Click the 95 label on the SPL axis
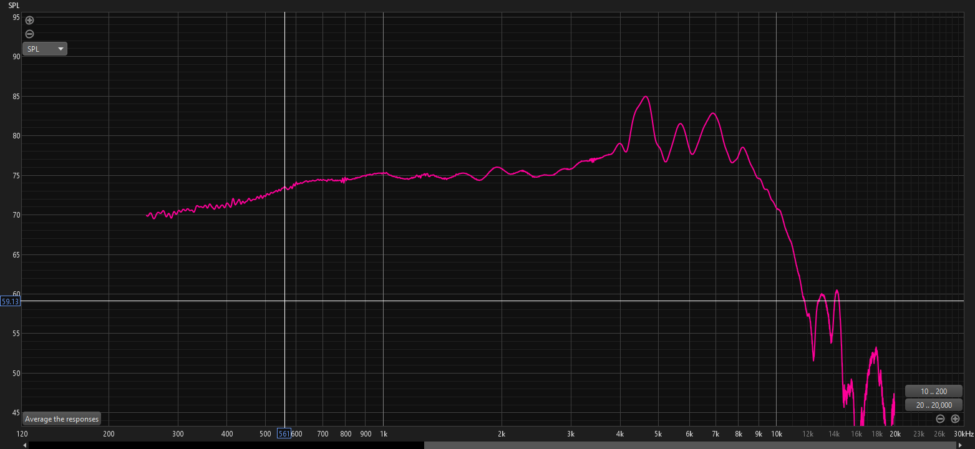Screen dimensions: 975x449 tap(16, 17)
